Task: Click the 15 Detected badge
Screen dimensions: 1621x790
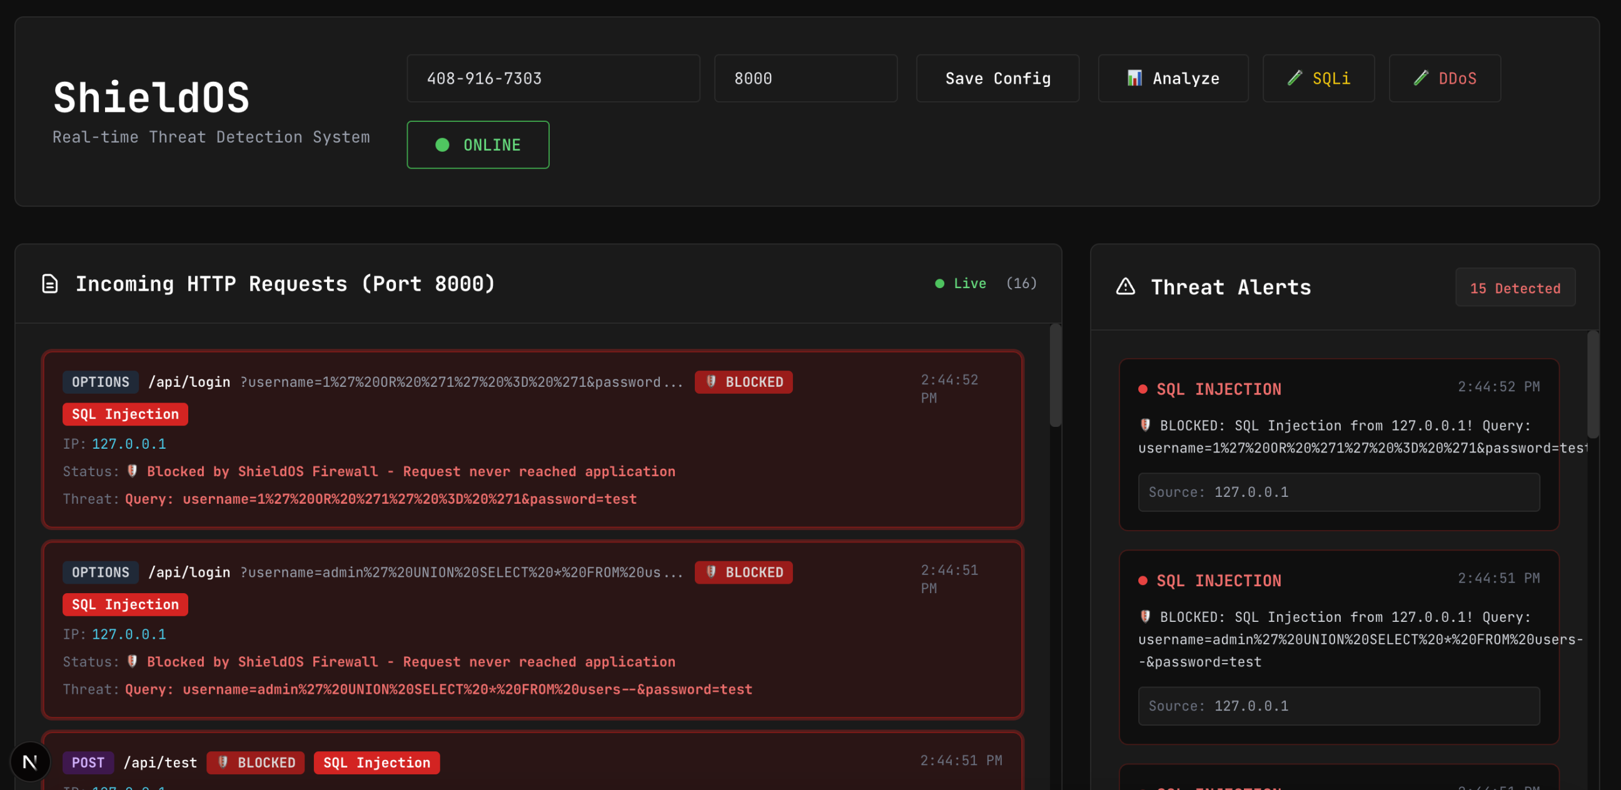Action: pos(1515,288)
